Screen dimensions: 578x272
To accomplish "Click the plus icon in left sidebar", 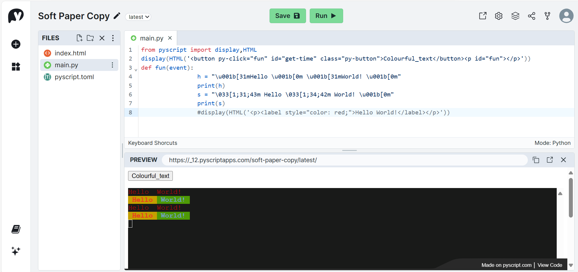I will tap(16, 44).
